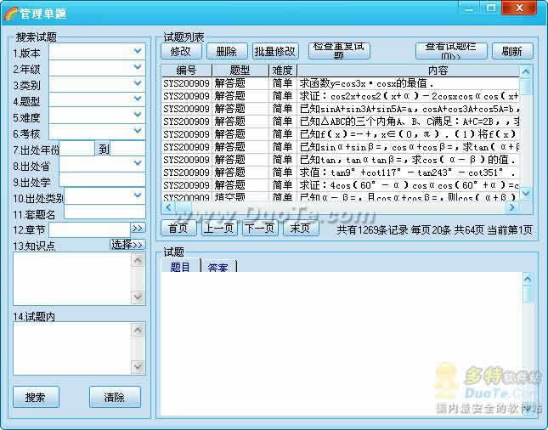Click the 删除 button
The image size is (548, 430).
[226, 51]
